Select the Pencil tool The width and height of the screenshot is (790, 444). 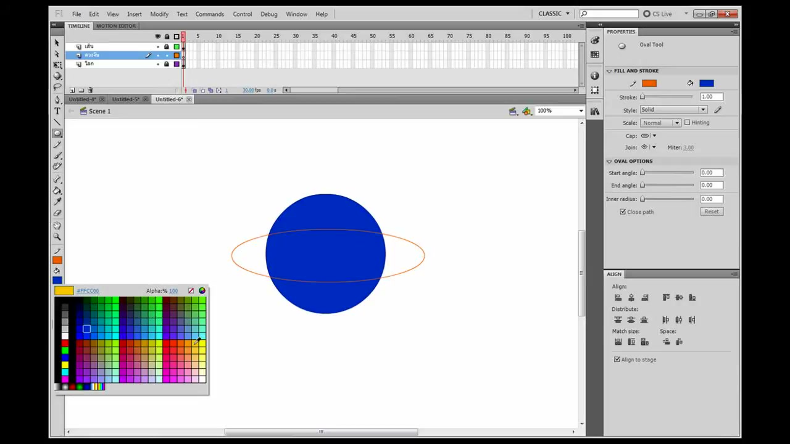pyautogui.click(x=57, y=144)
